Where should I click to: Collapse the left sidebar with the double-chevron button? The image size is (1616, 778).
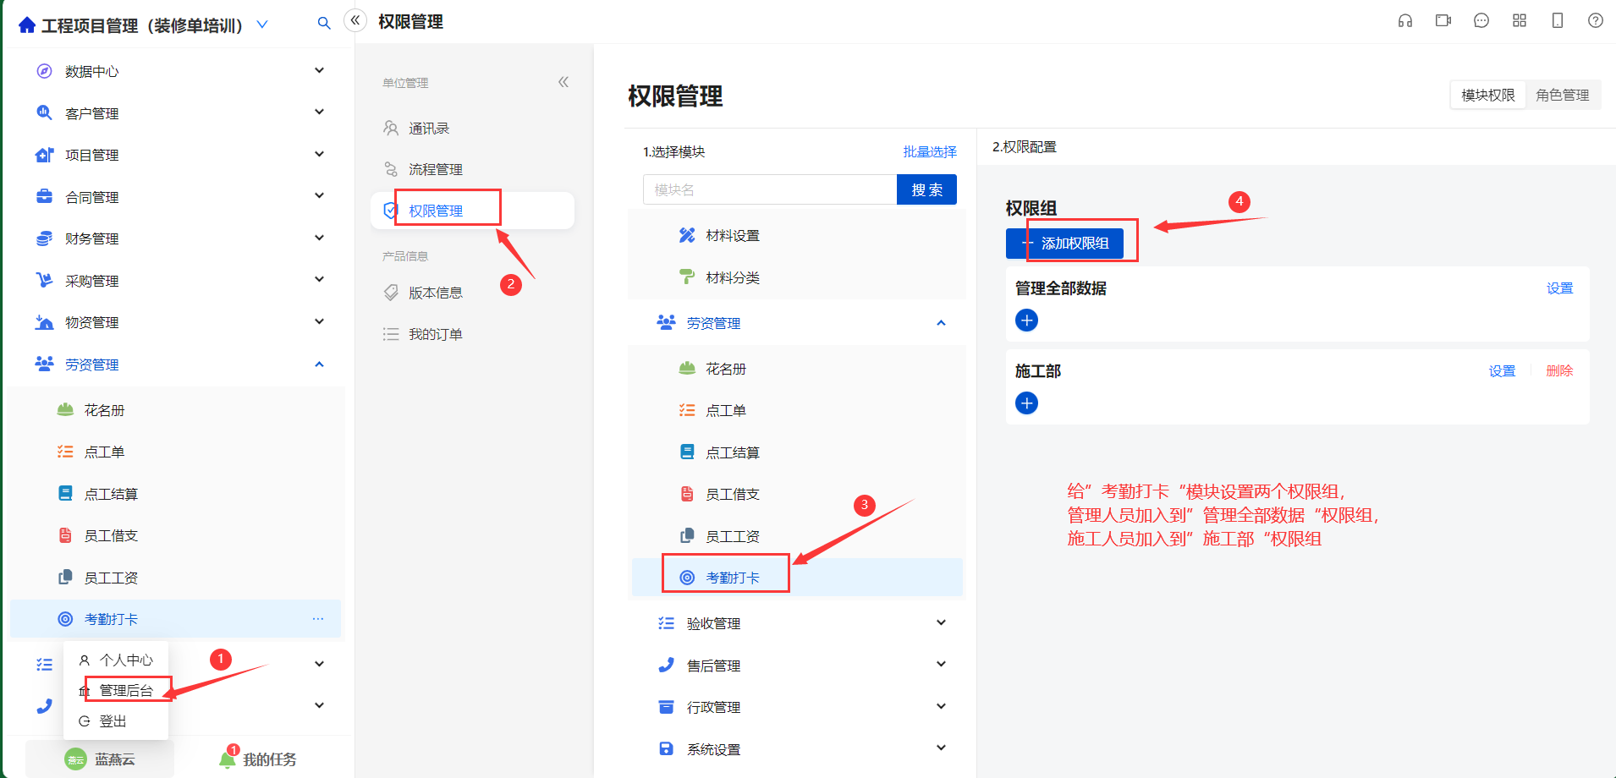[x=355, y=20]
